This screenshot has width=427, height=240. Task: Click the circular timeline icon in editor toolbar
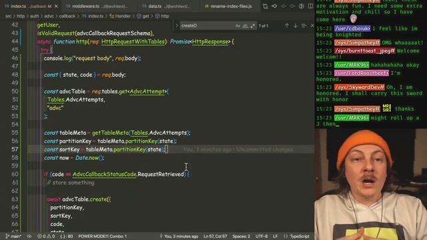coord(301,6)
